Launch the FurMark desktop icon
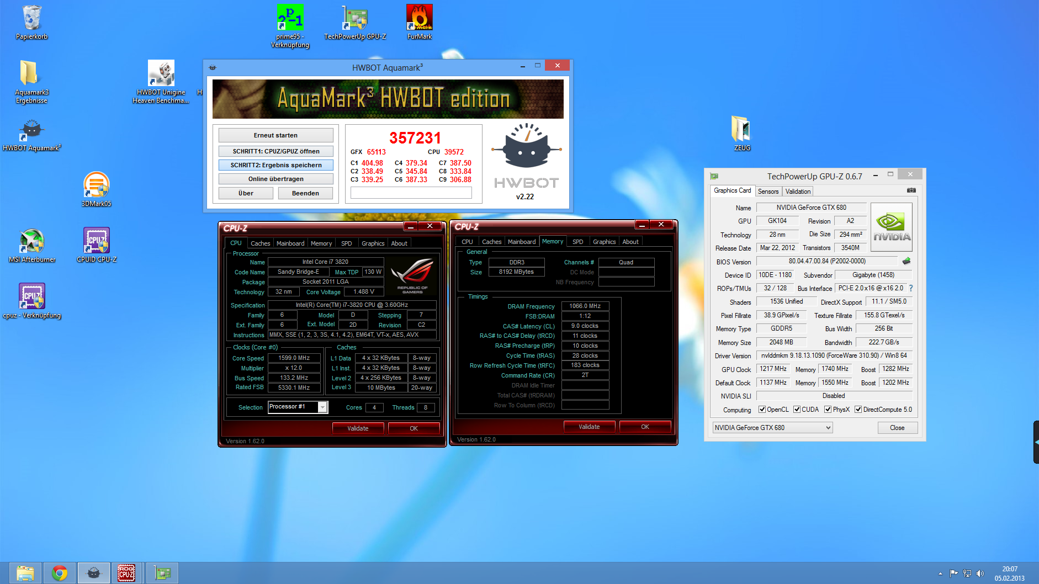The width and height of the screenshot is (1039, 584). pyautogui.click(x=420, y=22)
